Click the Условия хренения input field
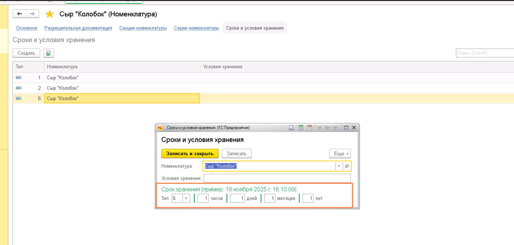The image size is (514, 245). click(x=277, y=178)
